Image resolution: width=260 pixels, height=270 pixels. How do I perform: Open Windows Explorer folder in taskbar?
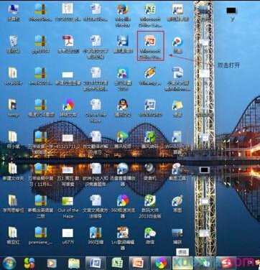coord(74,264)
